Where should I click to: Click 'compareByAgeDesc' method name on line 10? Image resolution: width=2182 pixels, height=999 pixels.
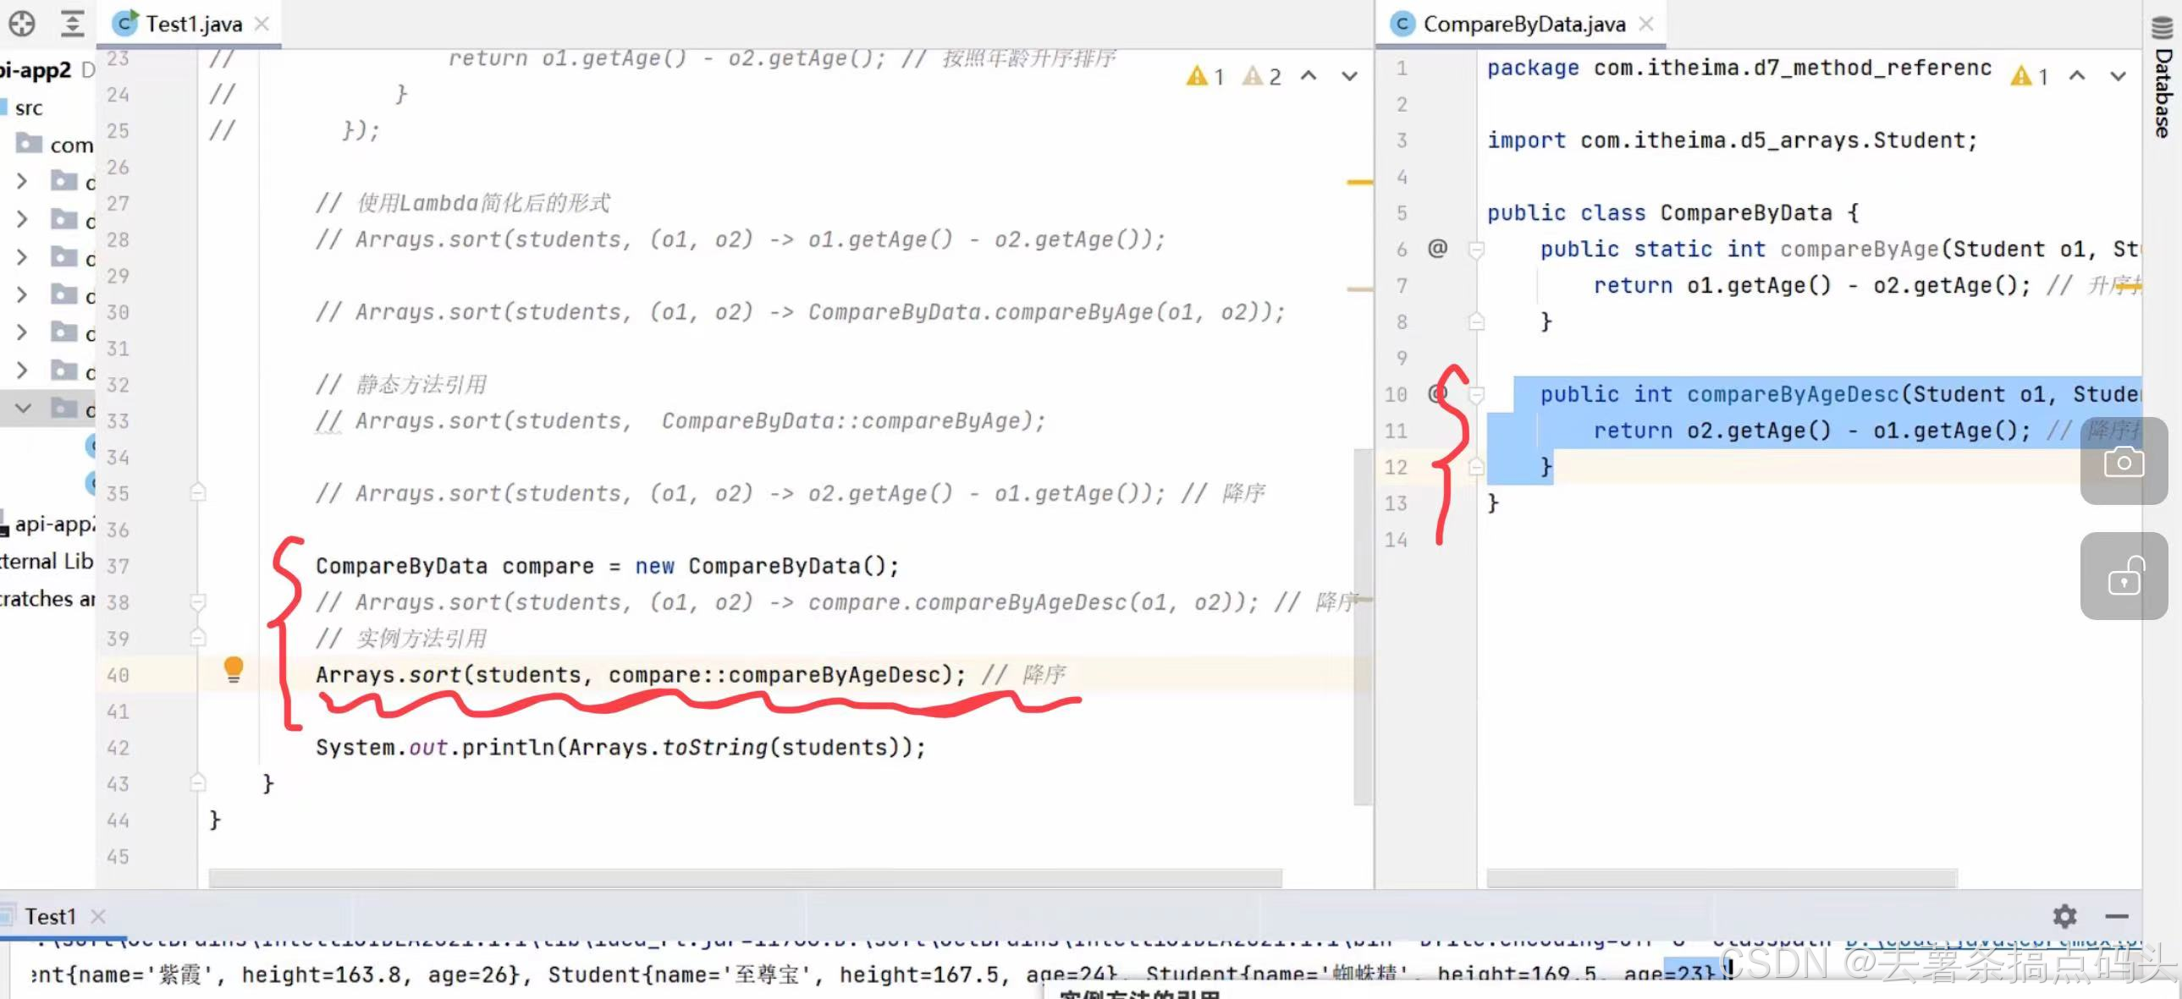(x=1794, y=393)
